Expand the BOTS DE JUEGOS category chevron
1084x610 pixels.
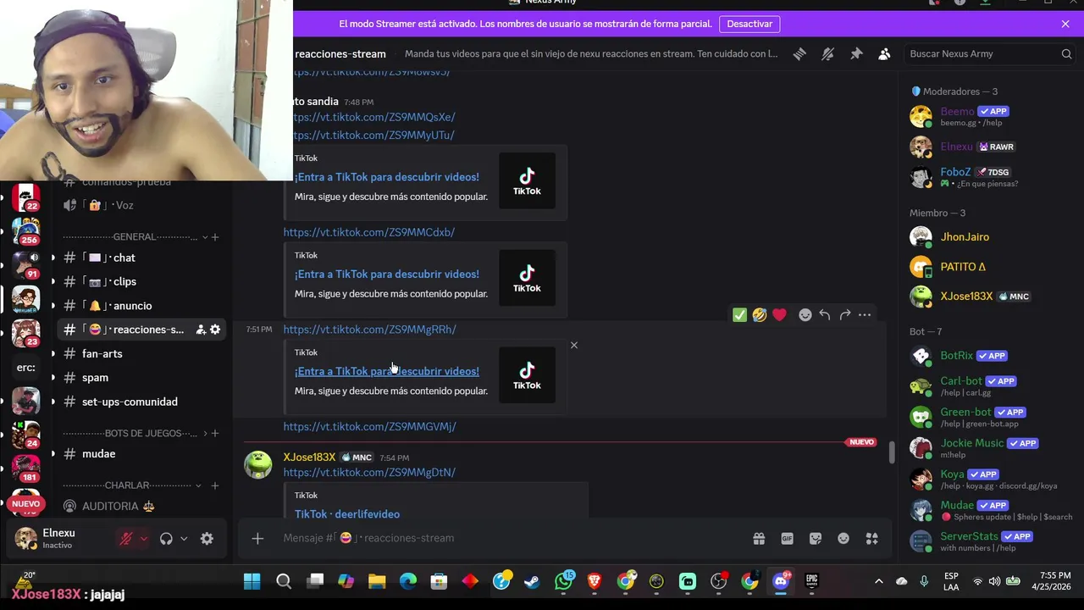click(x=204, y=434)
